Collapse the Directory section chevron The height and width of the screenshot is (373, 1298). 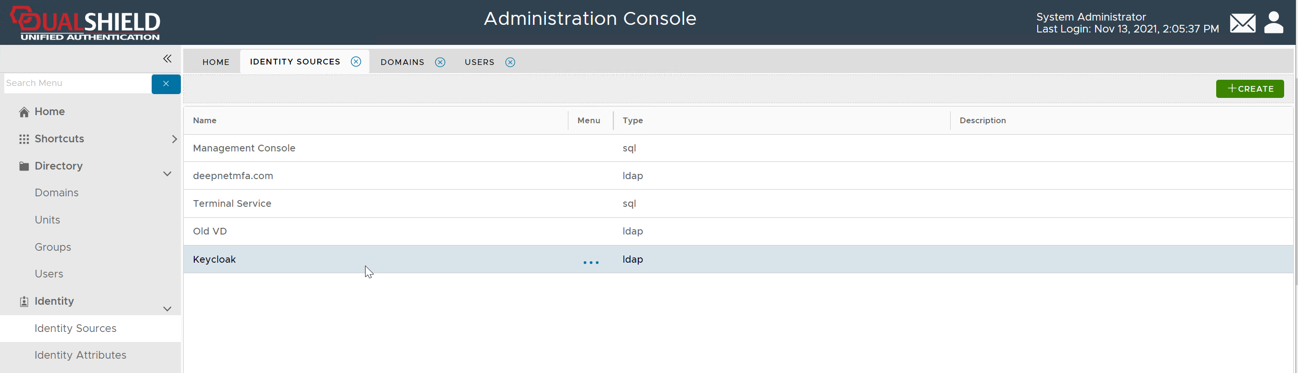[x=167, y=174]
